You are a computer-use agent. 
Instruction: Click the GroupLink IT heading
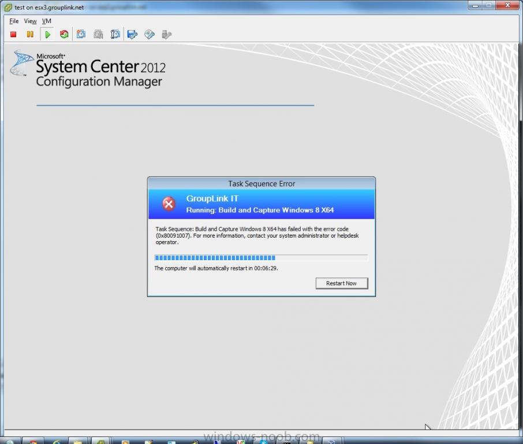pos(212,198)
